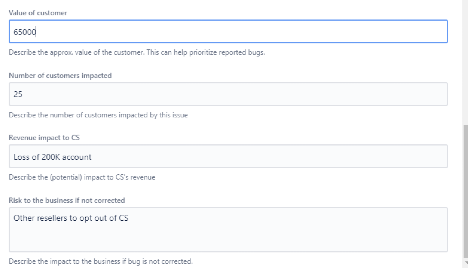Click the help text about CS's revenue impact
The height and width of the screenshot is (273, 468).
(82, 177)
